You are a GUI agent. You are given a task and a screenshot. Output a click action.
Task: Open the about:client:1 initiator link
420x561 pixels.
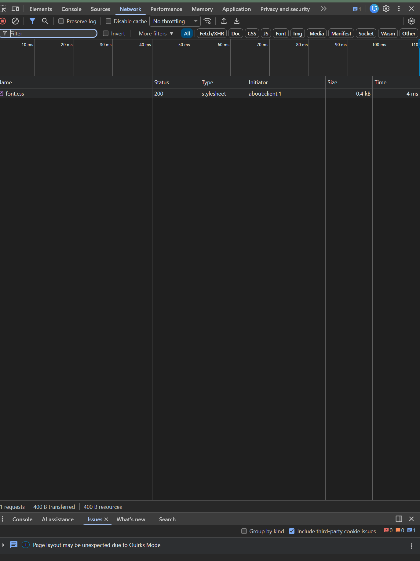[265, 94]
